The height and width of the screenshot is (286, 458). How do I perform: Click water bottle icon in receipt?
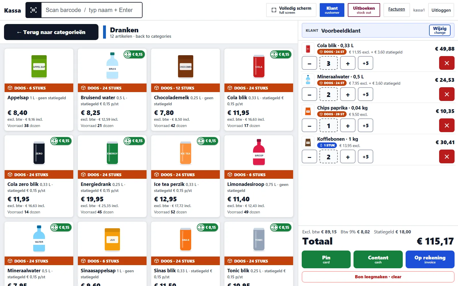click(x=308, y=80)
